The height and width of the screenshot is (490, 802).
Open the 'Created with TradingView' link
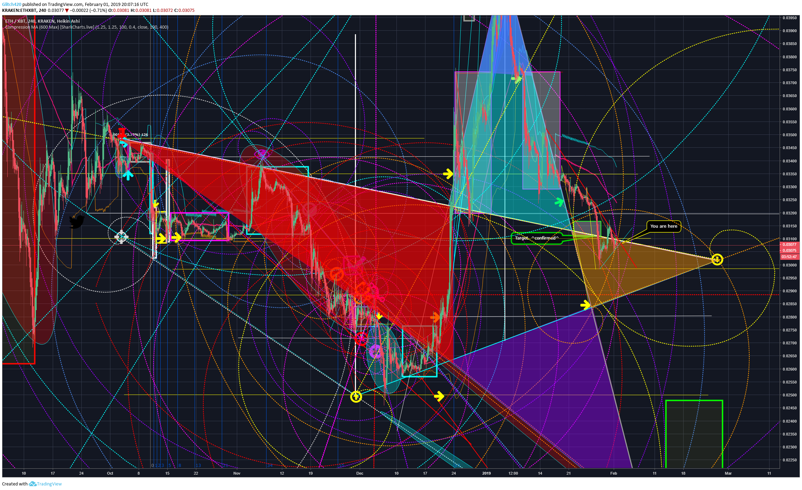(x=32, y=484)
